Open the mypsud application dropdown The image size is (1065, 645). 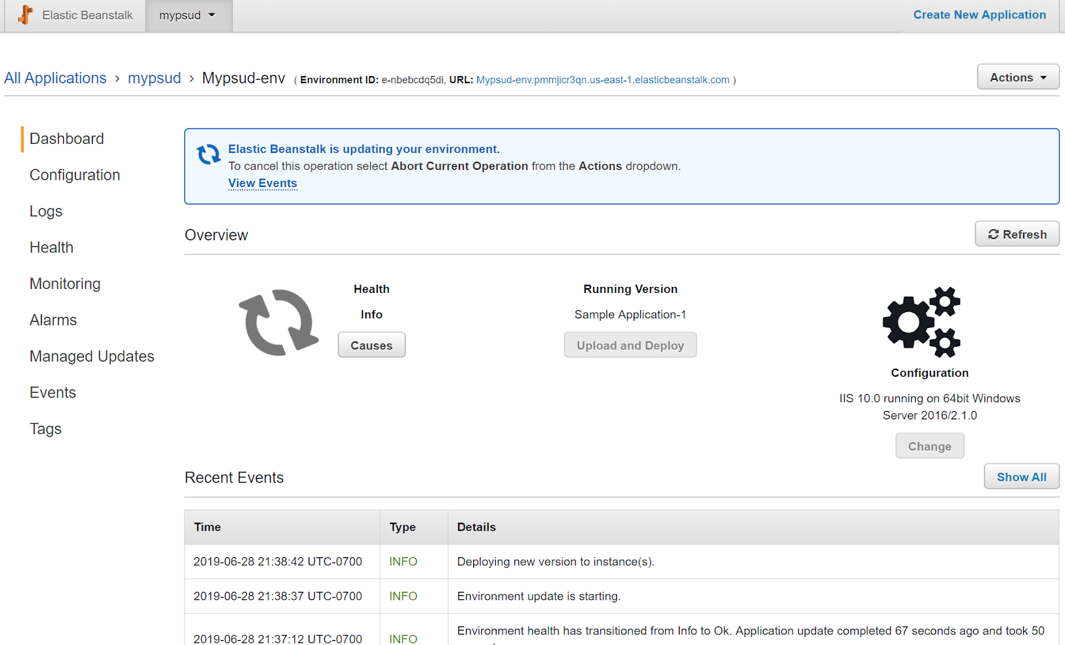[x=188, y=15]
